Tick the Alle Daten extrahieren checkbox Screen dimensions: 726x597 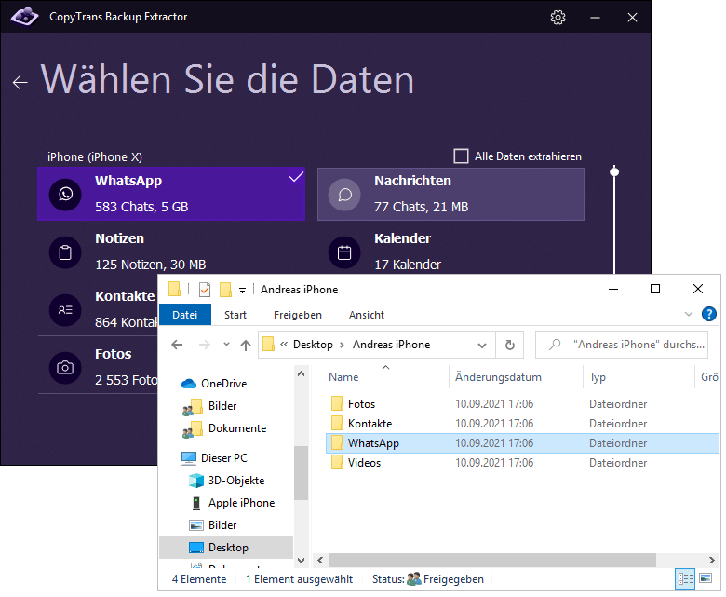coord(461,156)
